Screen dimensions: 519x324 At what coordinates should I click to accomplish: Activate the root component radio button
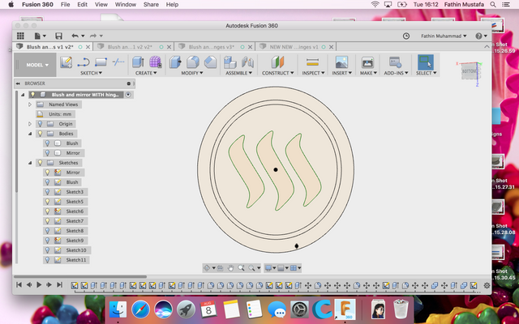[128, 95]
